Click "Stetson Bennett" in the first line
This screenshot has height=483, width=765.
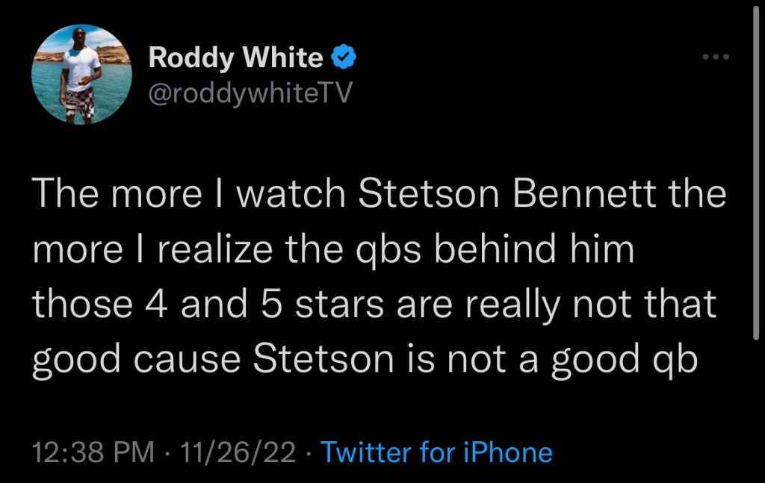tap(502, 195)
